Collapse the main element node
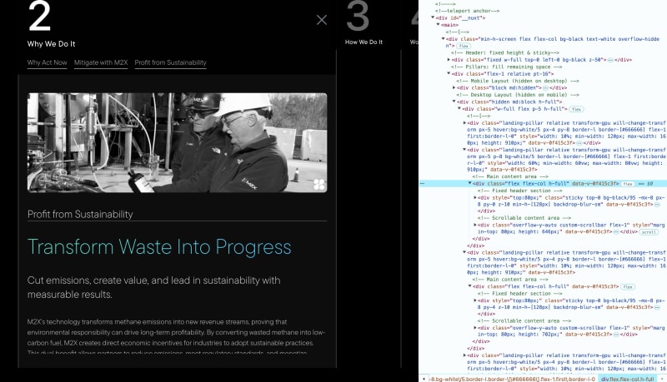 coord(439,25)
